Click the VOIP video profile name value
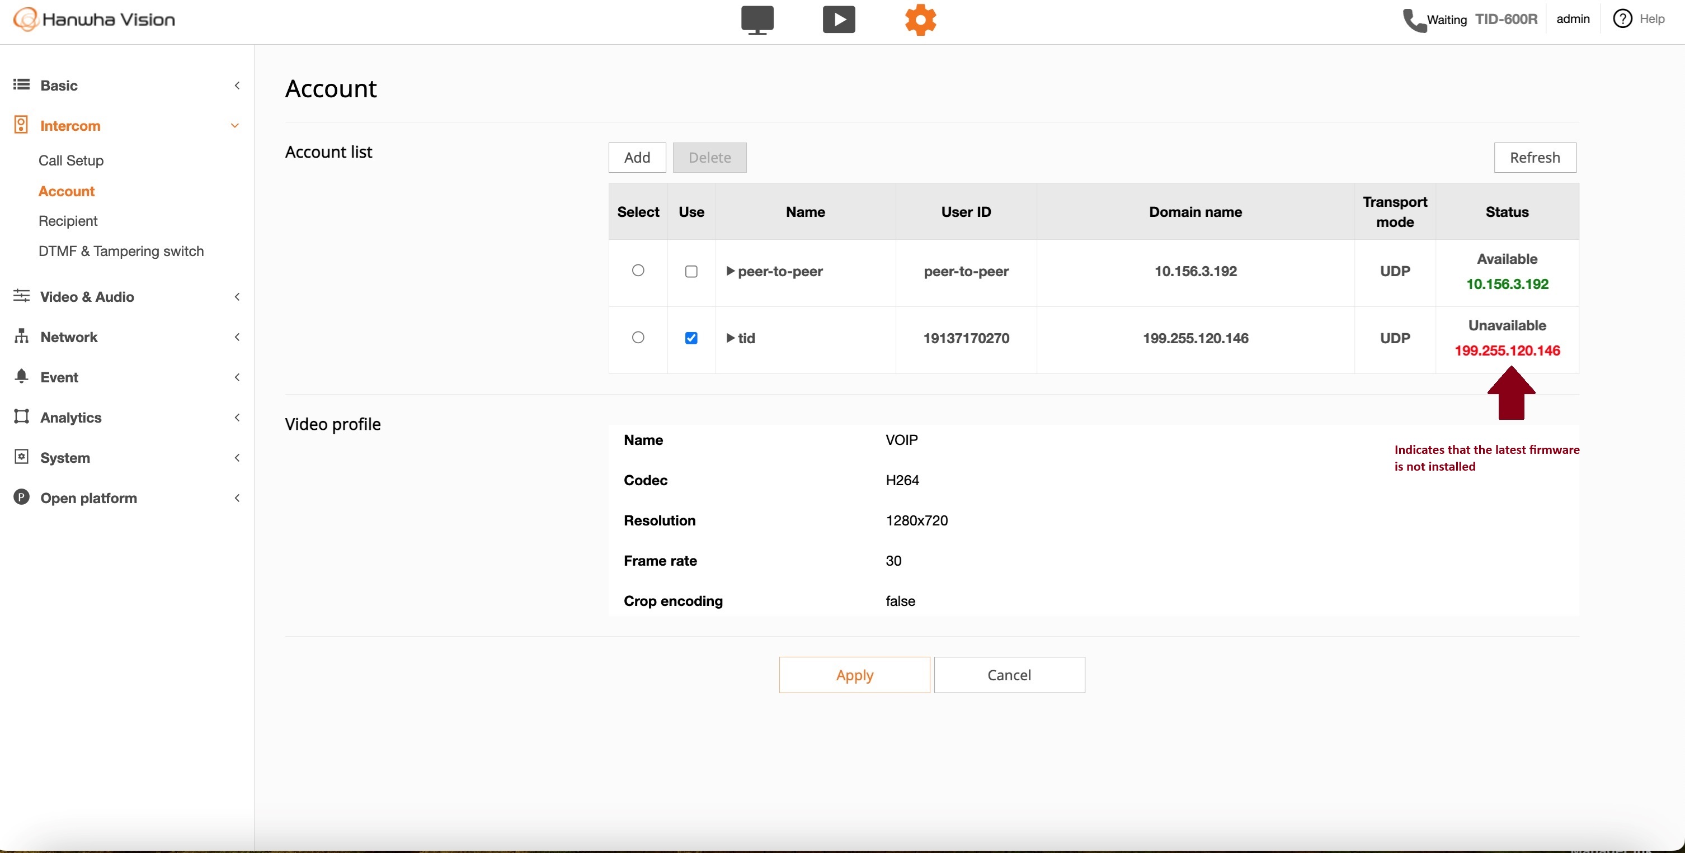The image size is (1685, 853). [x=901, y=440]
